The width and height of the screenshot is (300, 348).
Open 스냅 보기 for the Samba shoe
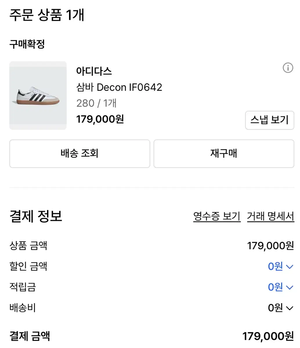click(270, 120)
